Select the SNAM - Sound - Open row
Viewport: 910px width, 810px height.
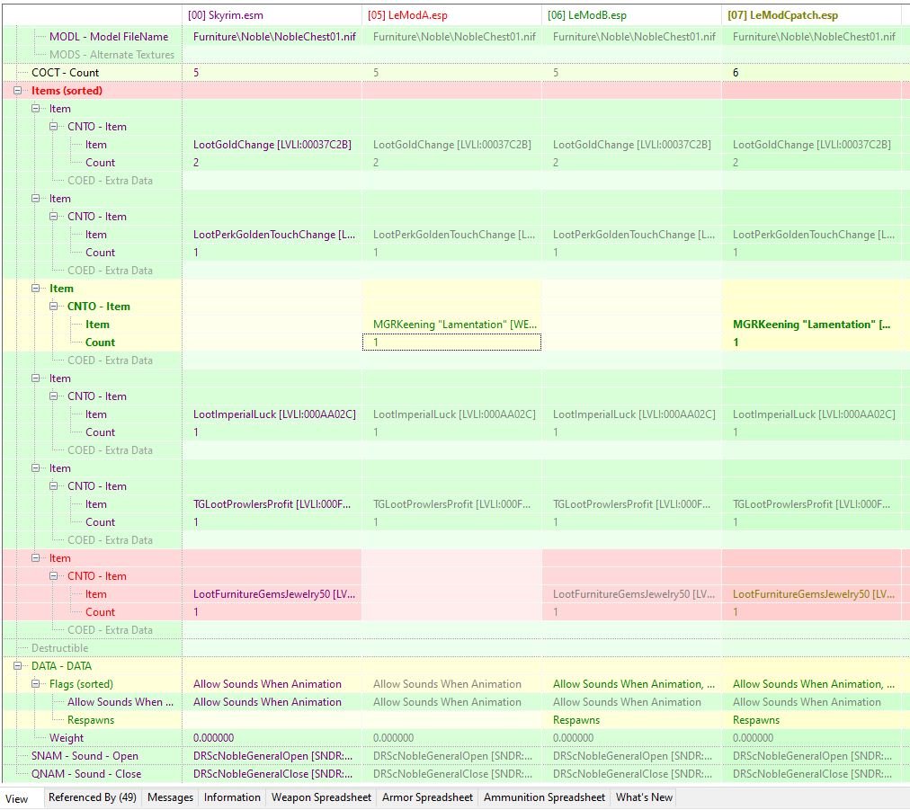click(x=85, y=756)
